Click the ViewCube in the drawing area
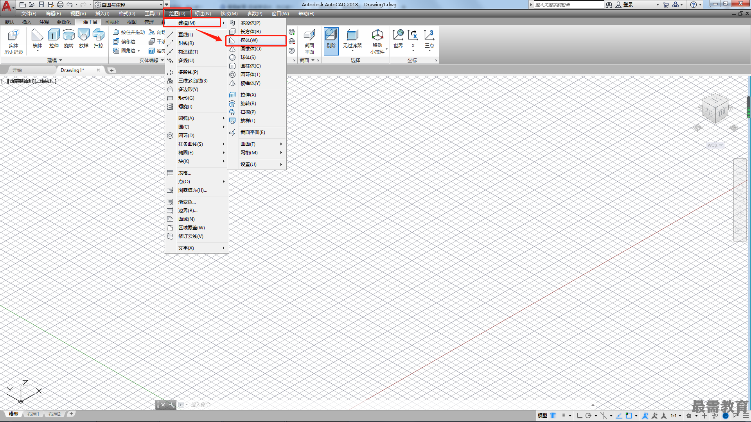The width and height of the screenshot is (751, 422). (715, 109)
